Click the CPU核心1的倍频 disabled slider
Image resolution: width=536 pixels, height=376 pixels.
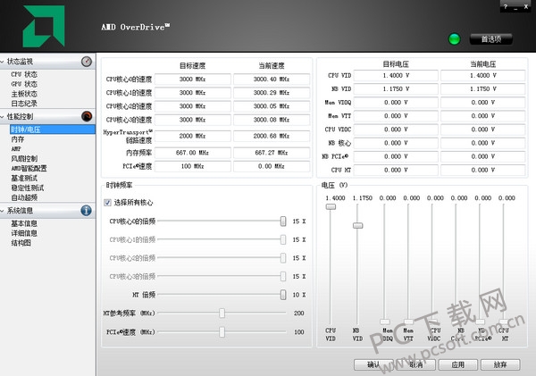pos(222,239)
